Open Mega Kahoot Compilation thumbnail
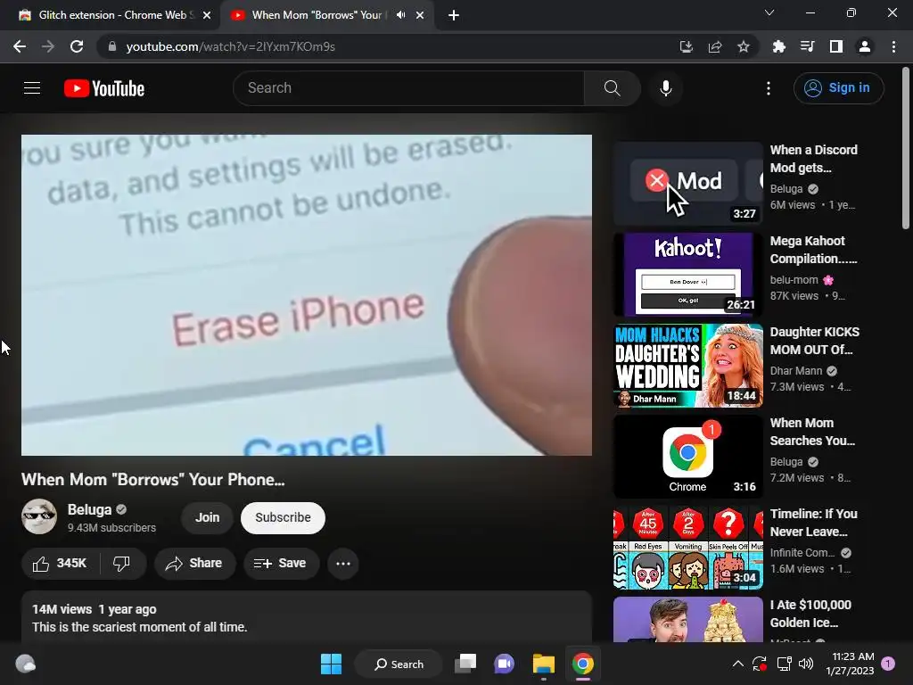This screenshot has height=685, width=913. point(688,275)
